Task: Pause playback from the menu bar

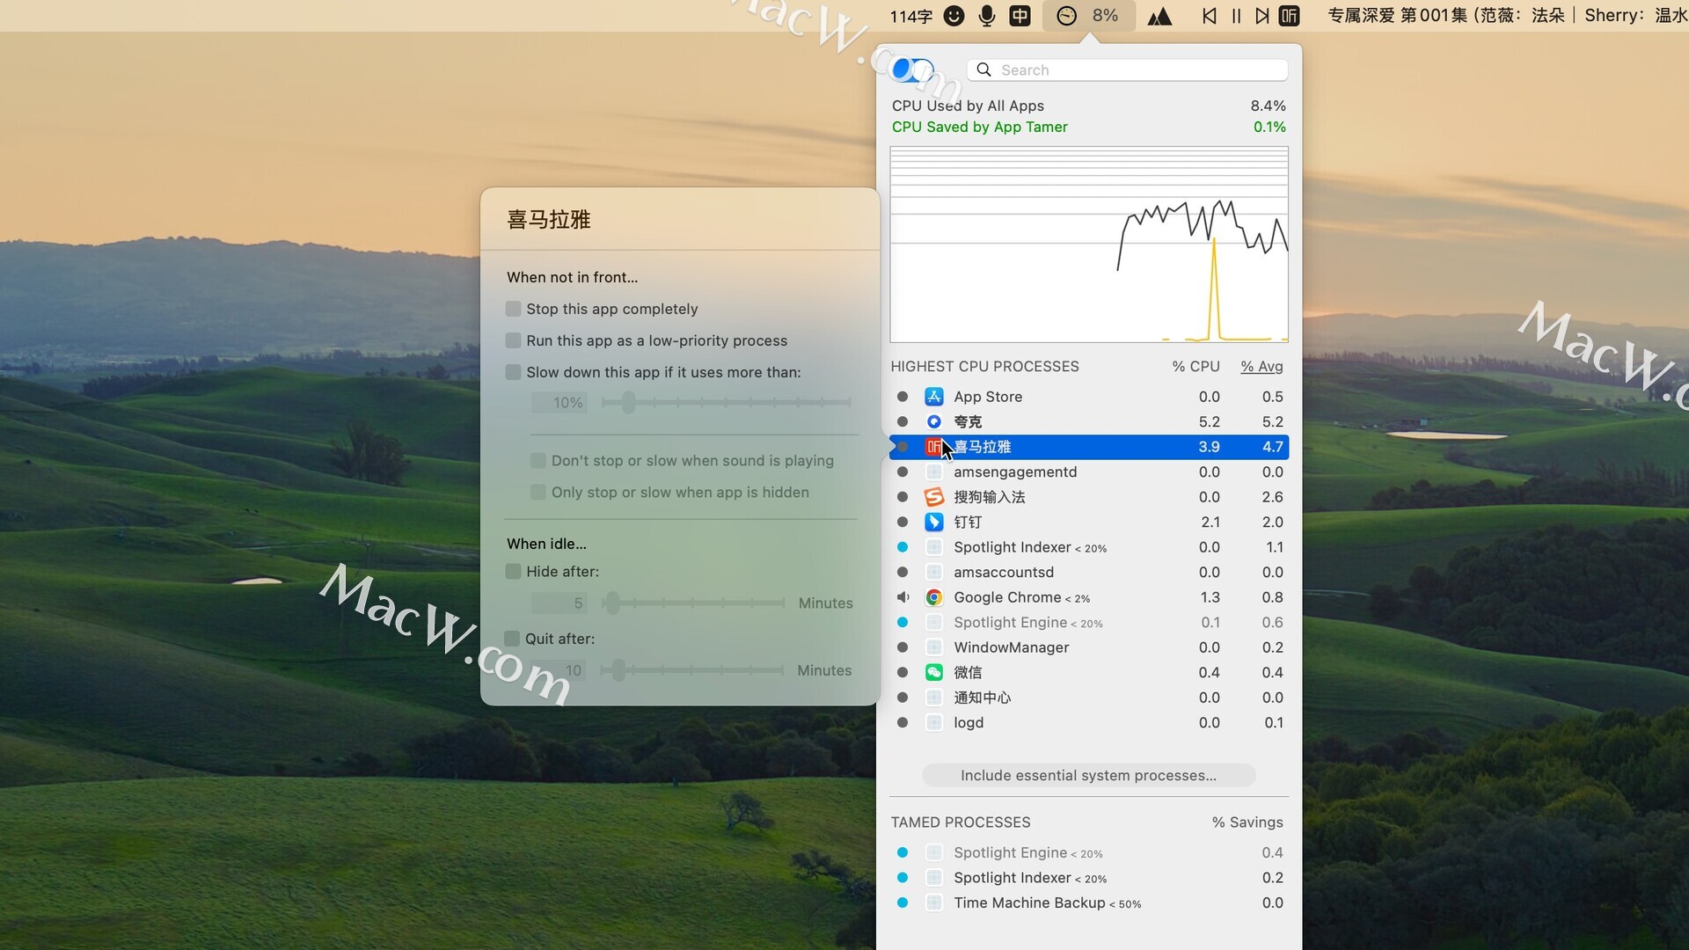Action: tap(1236, 16)
